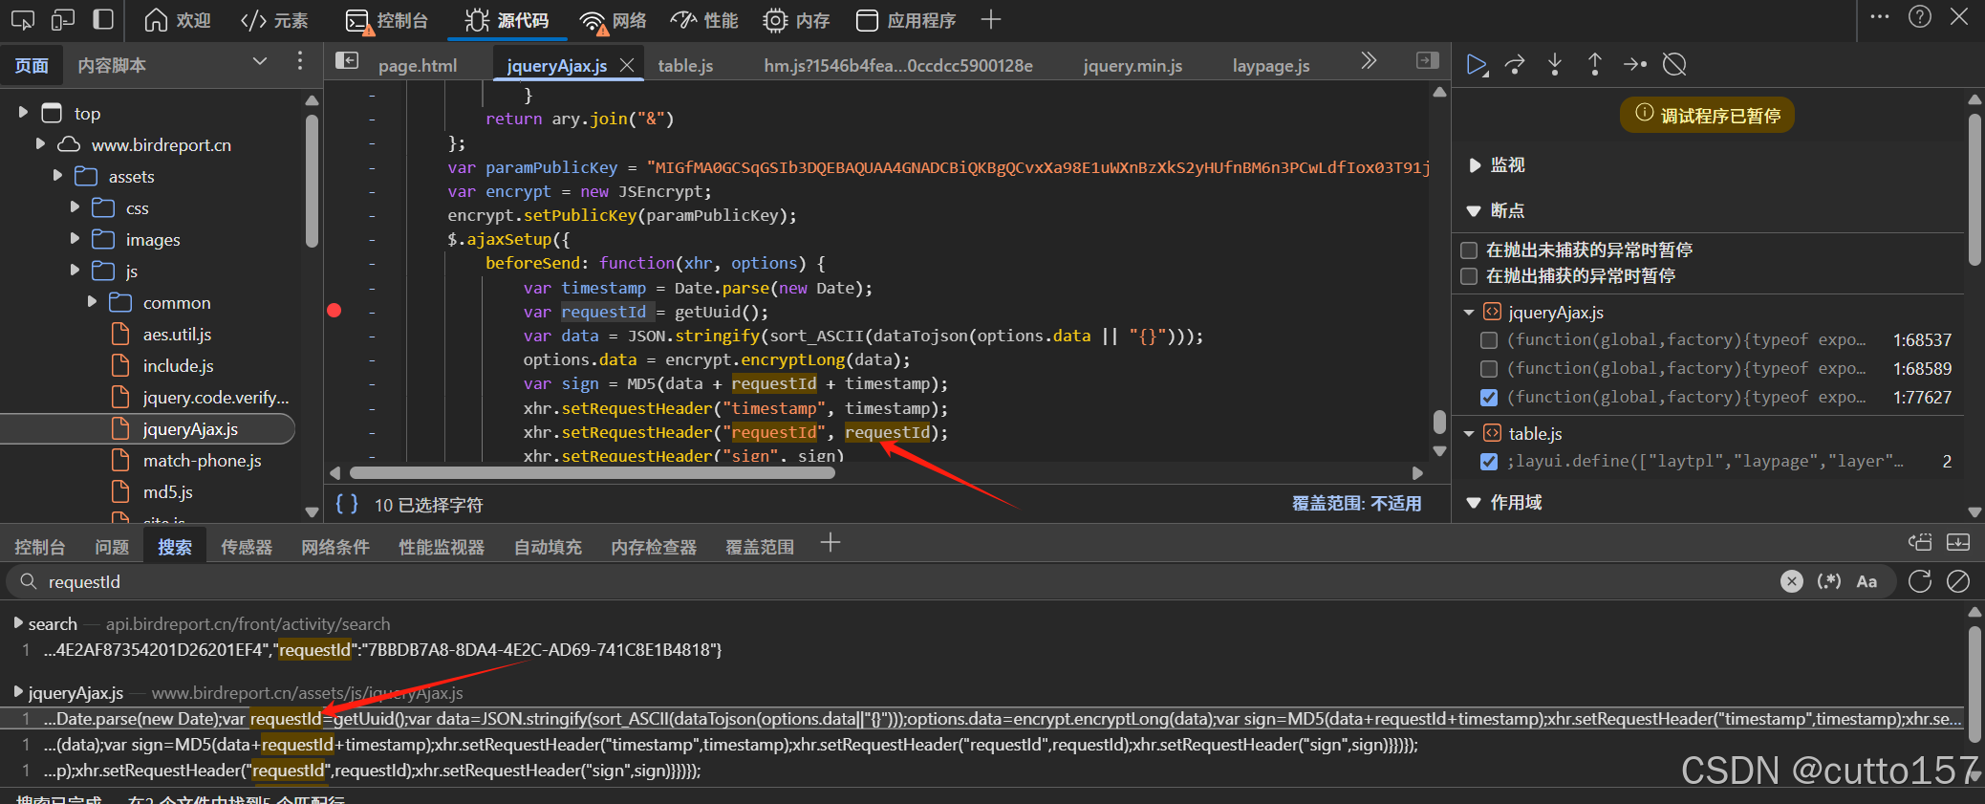Expand the common folder

point(92,302)
